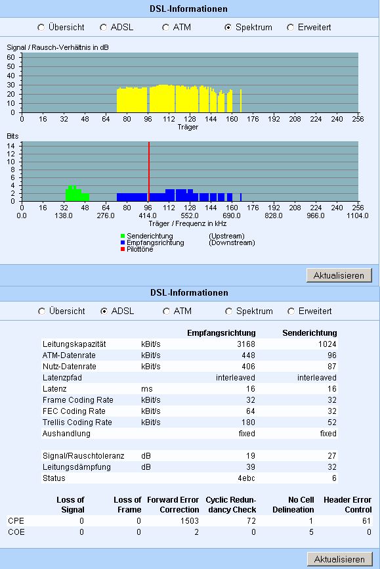Click ATM-Datenrate downstream value 448
The width and height of the screenshot is (380, 569).
coord(248,355)
